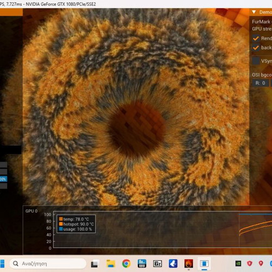Disable the background checkbox
This screenshot has height=272, width=272.
(256, 48)
